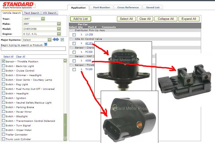Open the AC151 part link
Viewport: 215px width, 143px height.
click(89, 43)
